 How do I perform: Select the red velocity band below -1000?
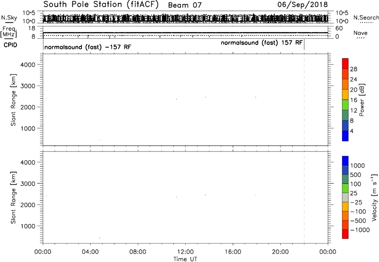point(345,234)
